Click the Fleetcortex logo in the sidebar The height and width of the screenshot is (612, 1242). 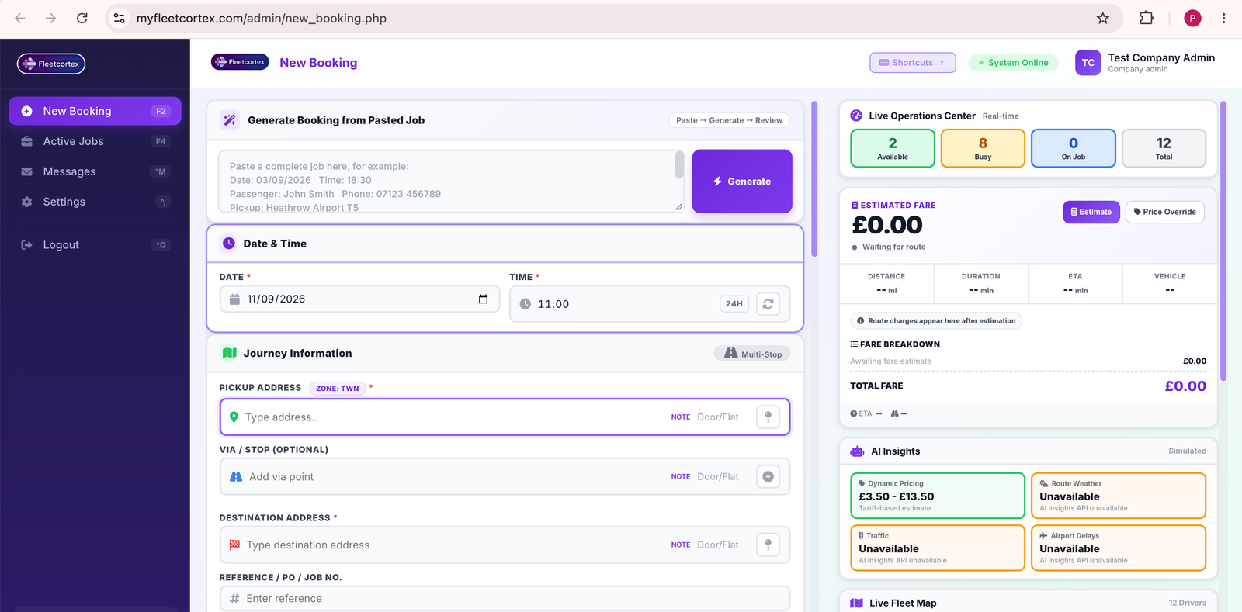click(x=51, y=64)
